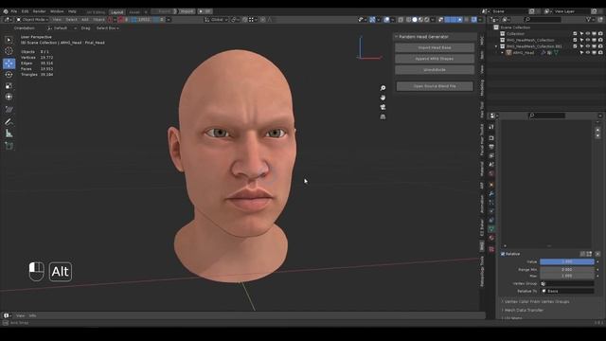Click the Append RHG Shapes button

coord(435,59)
